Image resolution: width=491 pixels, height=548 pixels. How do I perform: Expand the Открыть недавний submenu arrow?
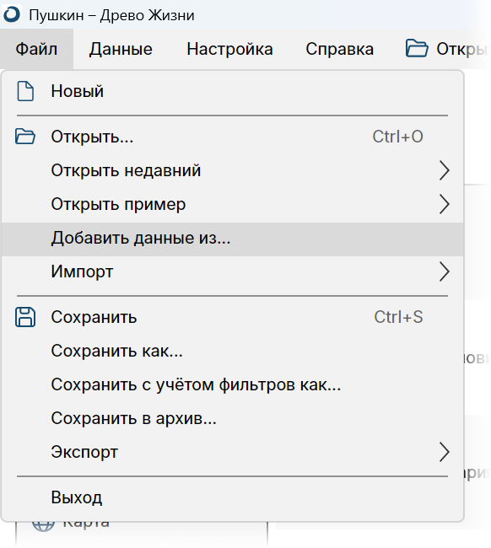[444, 170]
